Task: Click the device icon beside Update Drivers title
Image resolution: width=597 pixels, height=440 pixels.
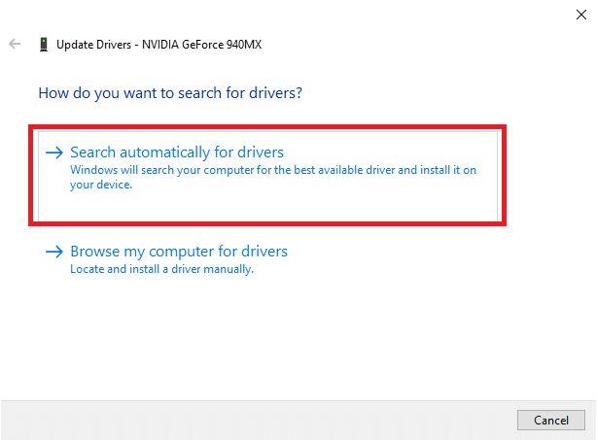Action: [x=44, y=45]
